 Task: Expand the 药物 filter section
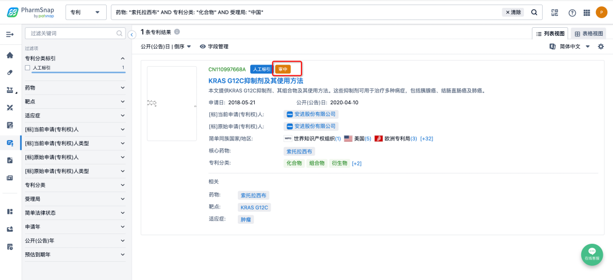(x=123, y=88)
